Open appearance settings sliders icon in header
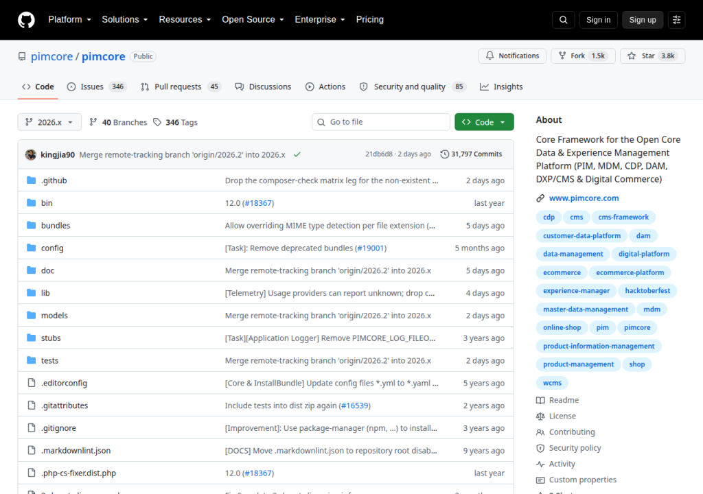 pos(676,20)
